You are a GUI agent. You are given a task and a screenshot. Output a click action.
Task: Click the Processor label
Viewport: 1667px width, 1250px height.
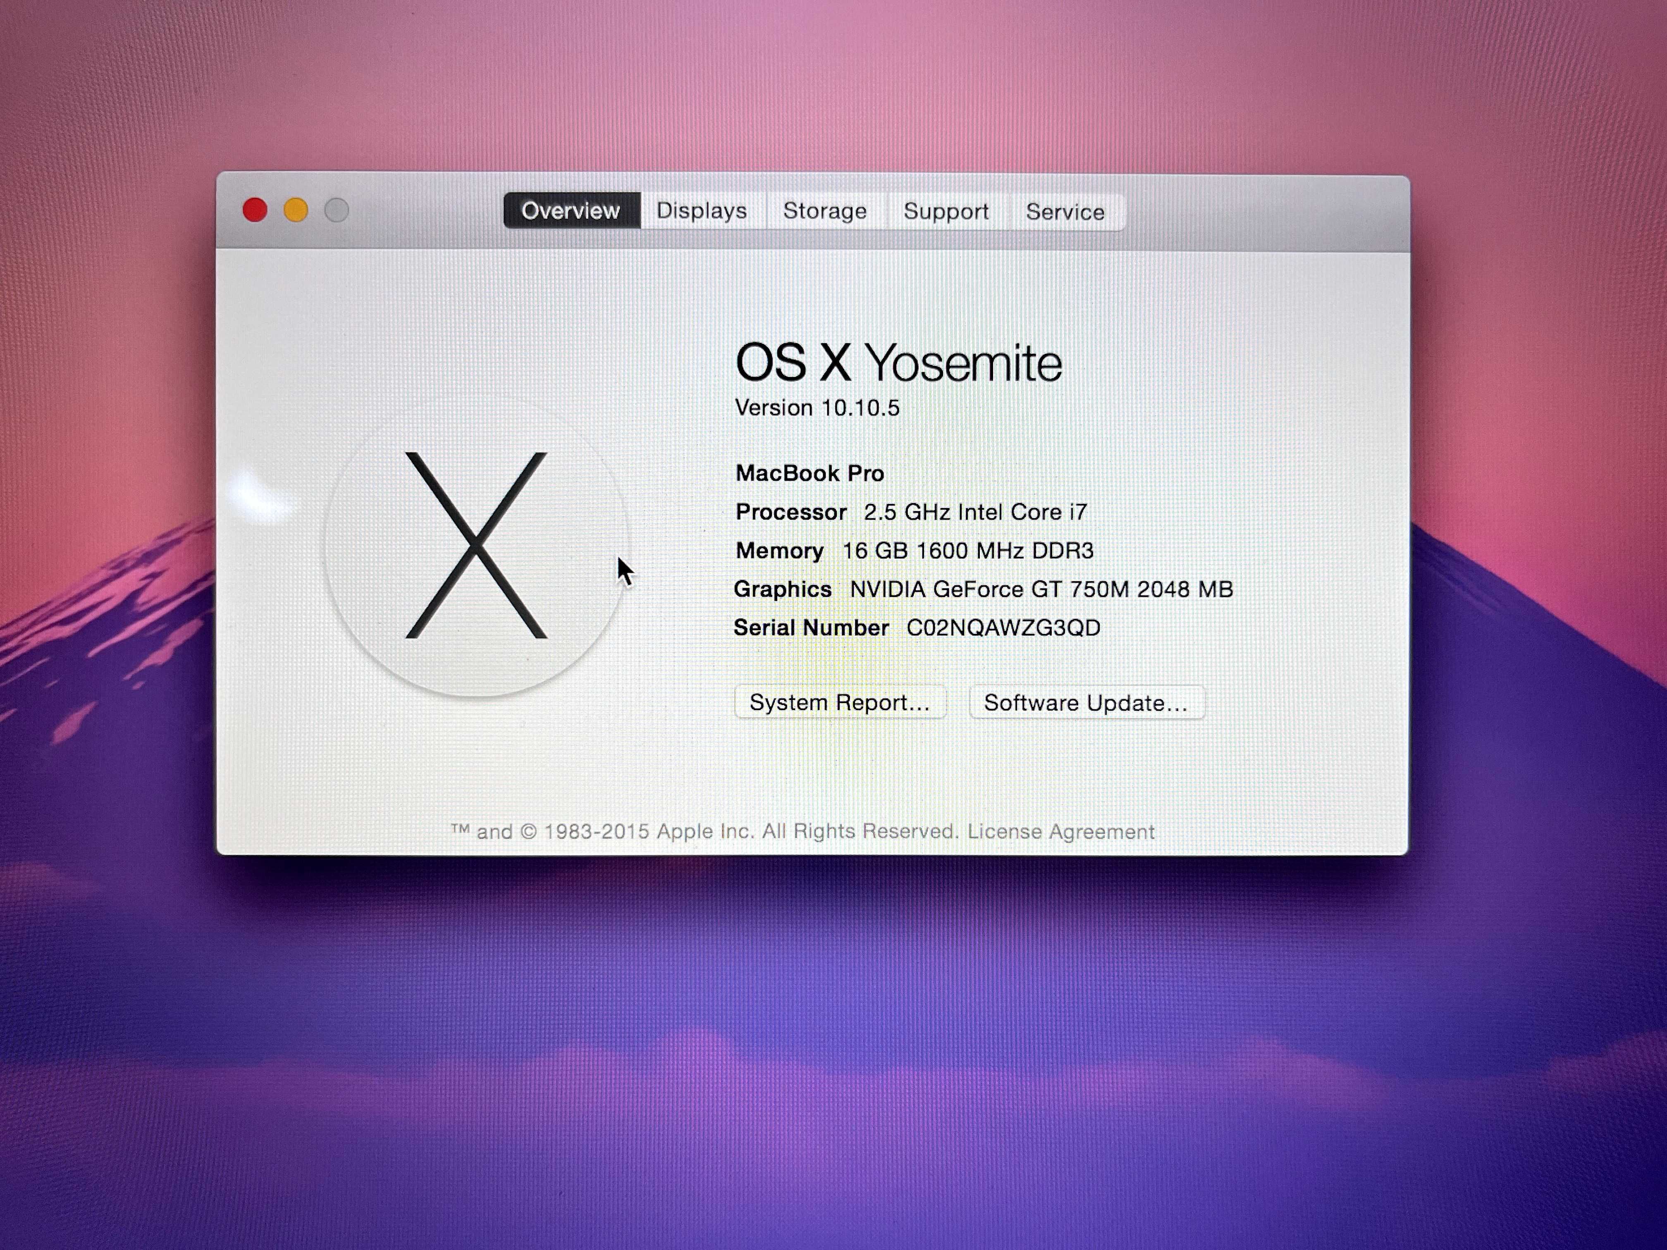pos(791,512)
